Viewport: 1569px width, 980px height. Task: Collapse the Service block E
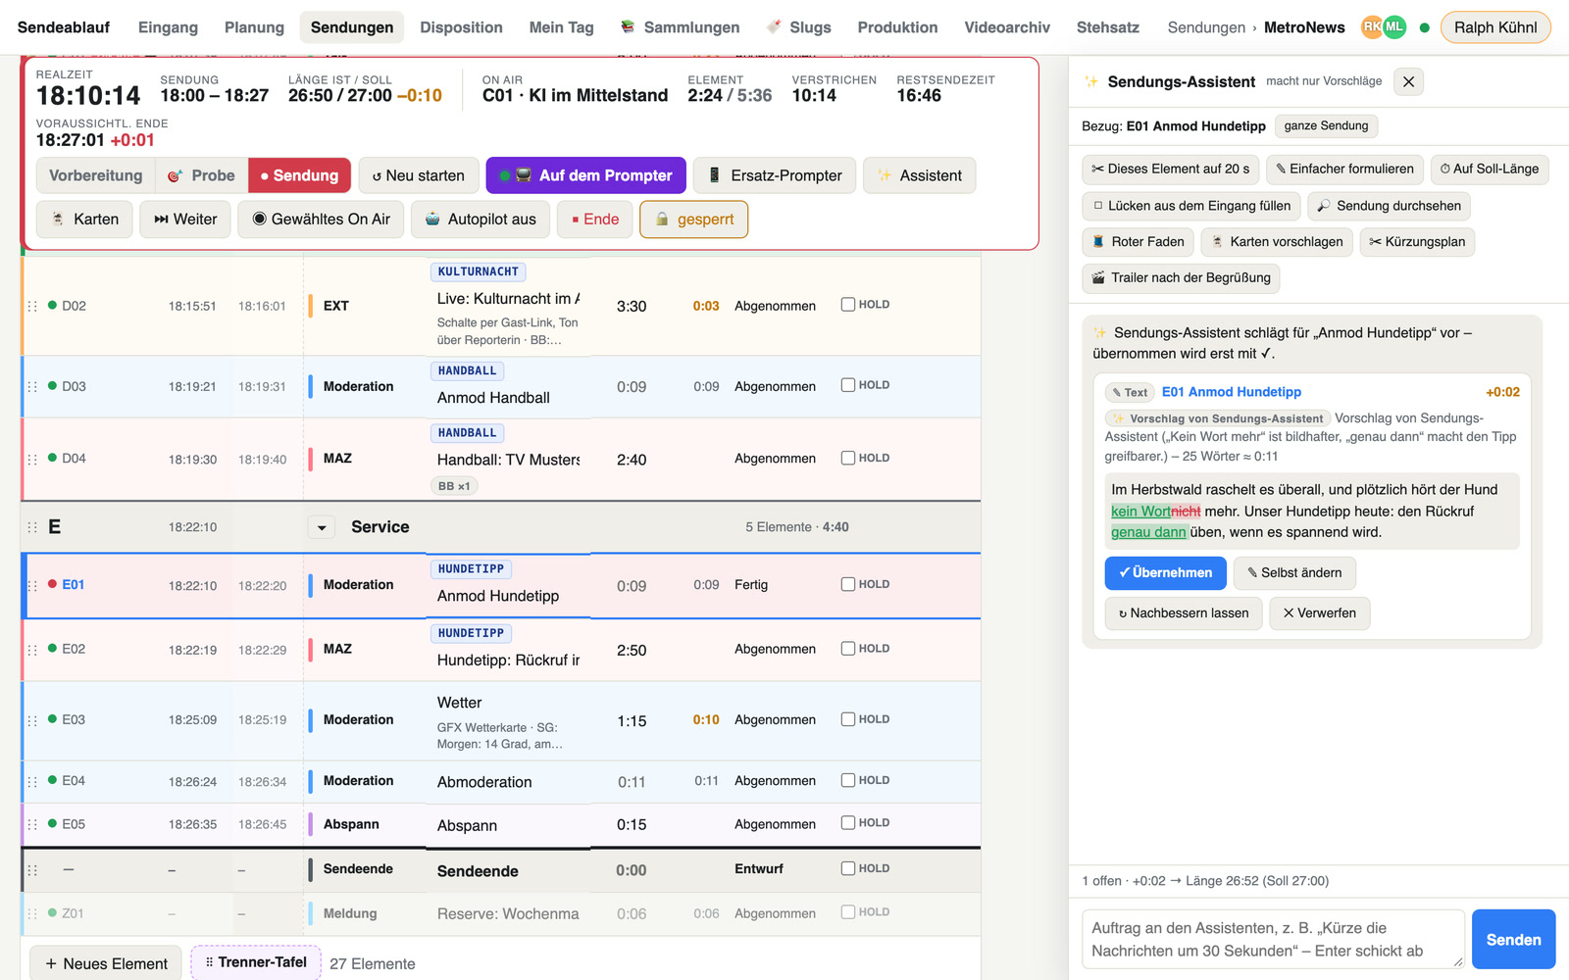click(x=322, y=527)
